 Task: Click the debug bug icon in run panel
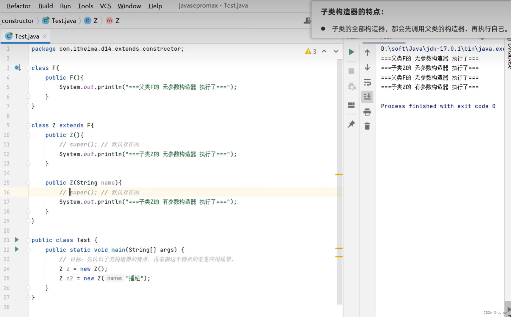tap(351, 86)
